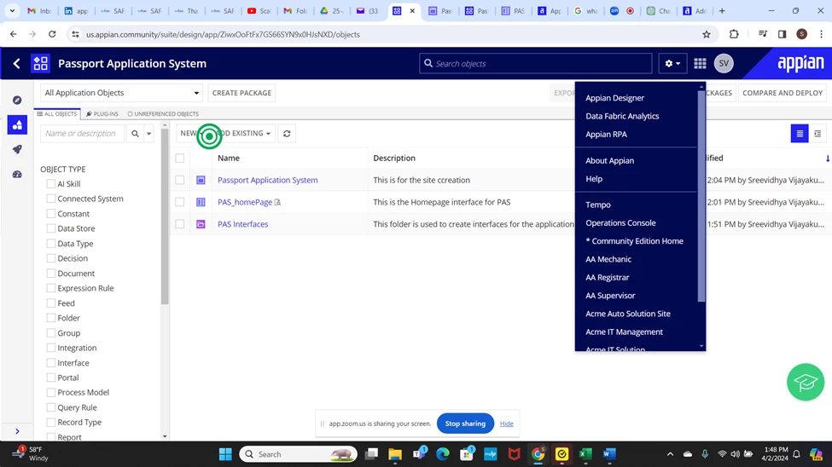This screenshot has width=832, height=467.
Task: Click Compare and Deploy button
Action: 783,93
